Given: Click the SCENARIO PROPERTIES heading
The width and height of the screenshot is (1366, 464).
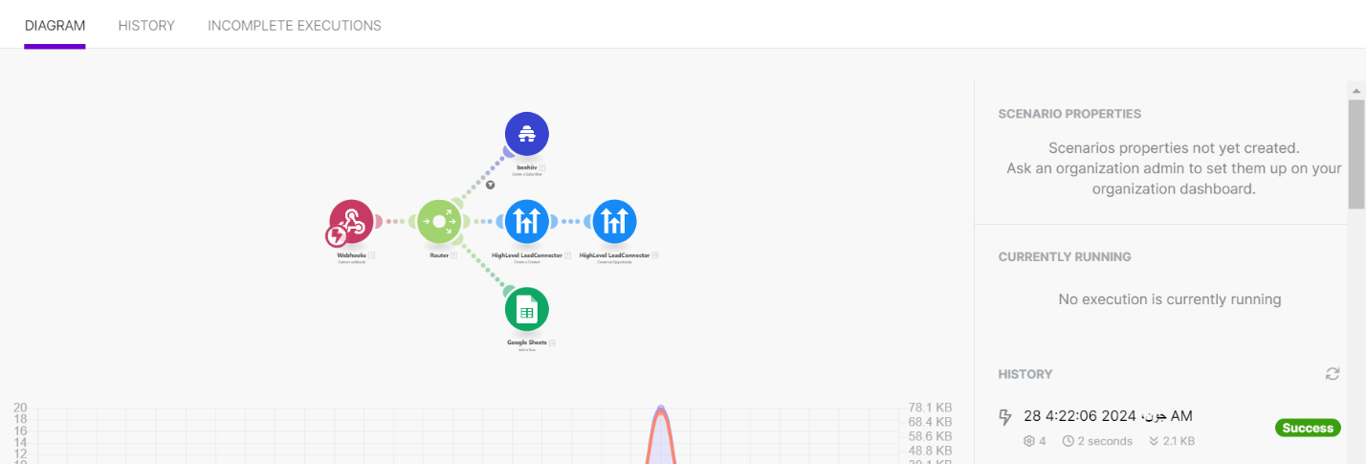Looking at the screenshot, I should point(1069,114).
